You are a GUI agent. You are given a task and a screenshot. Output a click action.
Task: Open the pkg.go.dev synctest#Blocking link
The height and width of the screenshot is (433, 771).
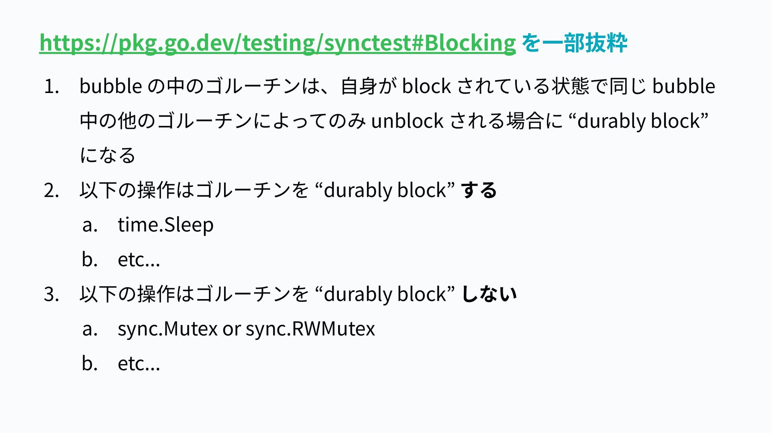pos(277,43)
